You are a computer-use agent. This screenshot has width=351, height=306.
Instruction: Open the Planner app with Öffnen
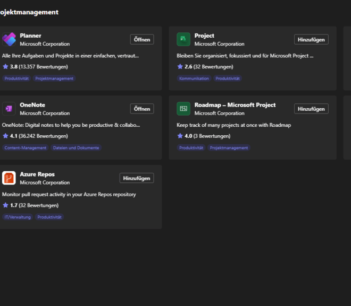[142, 39]
